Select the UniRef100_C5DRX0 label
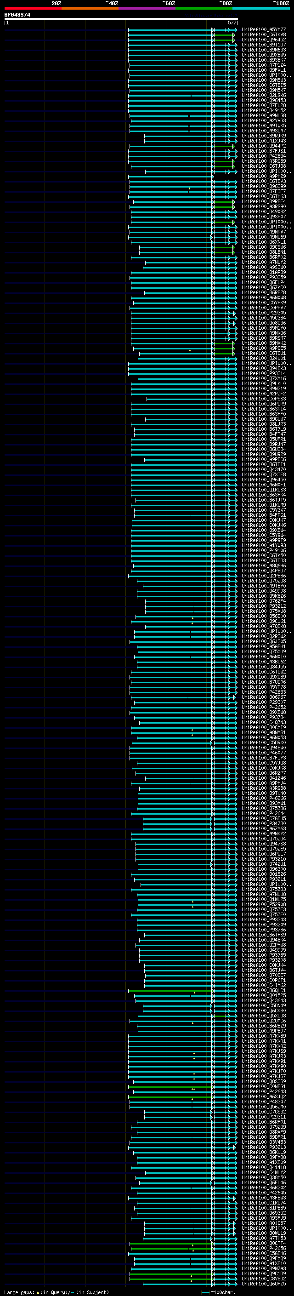 [x=264, y=743]
